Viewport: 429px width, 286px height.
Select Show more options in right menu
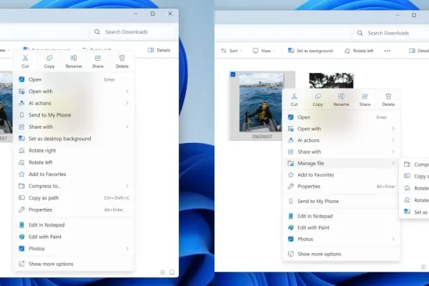pos(341,254)
